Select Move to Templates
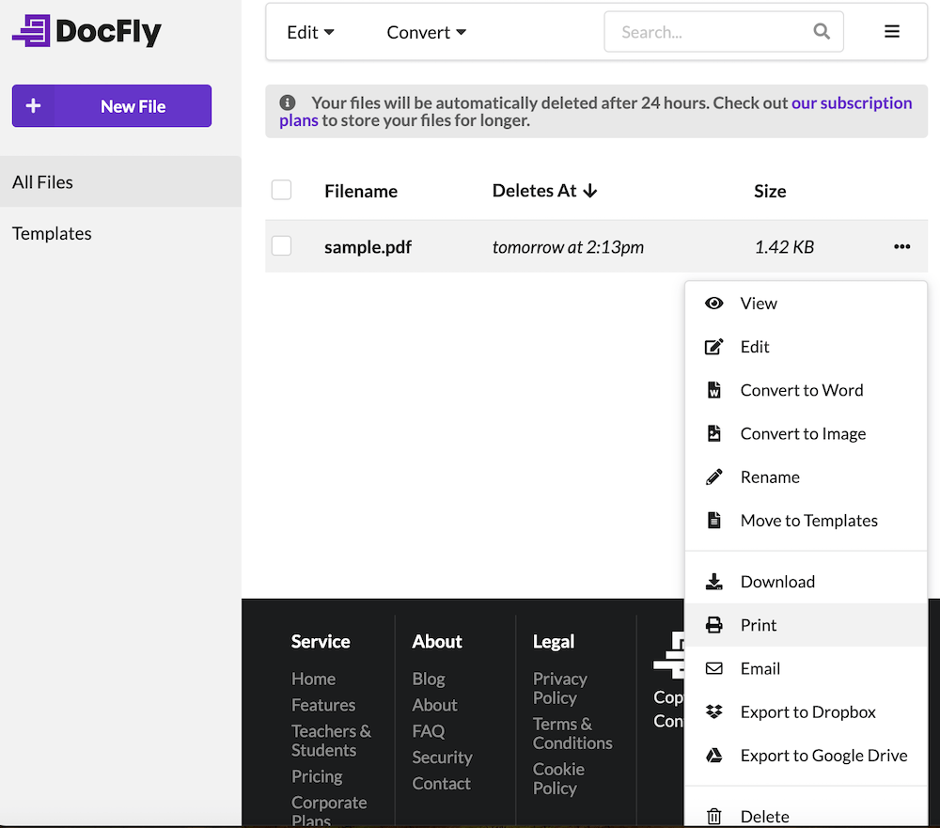This screenshot has width=940, height=828. point(806,521)
